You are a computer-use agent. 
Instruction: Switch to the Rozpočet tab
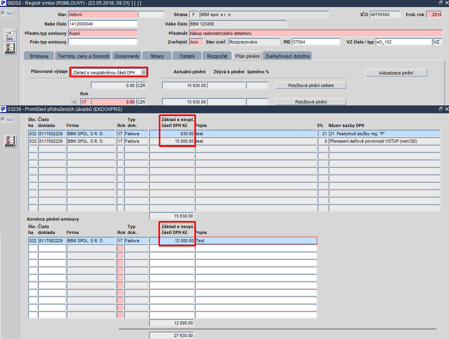click(x=217, y=56)
